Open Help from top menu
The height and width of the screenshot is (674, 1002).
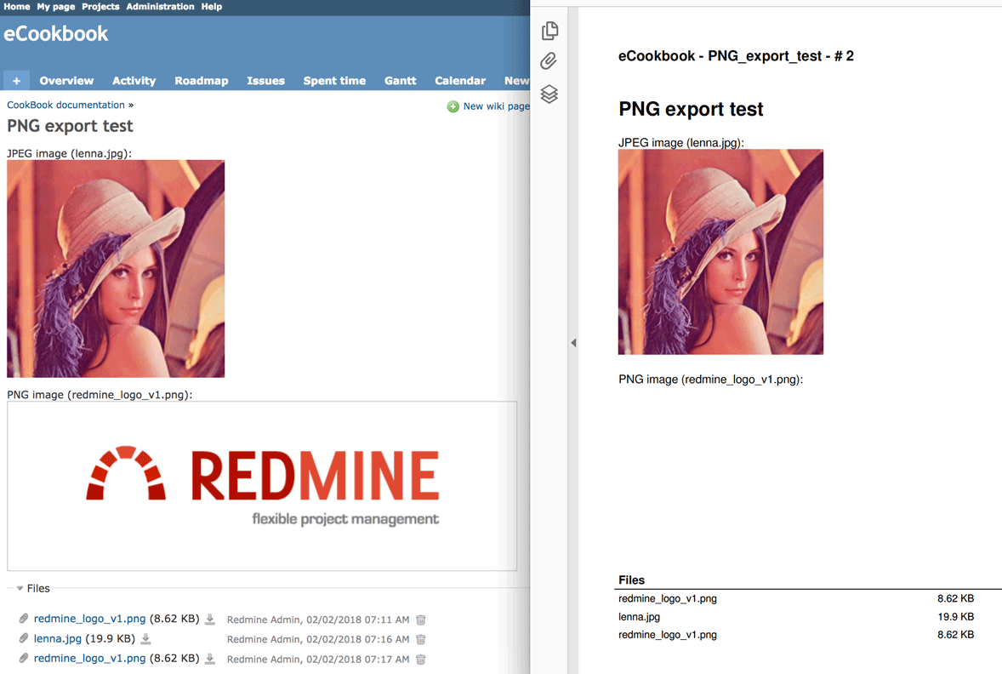tap(212, 7)
